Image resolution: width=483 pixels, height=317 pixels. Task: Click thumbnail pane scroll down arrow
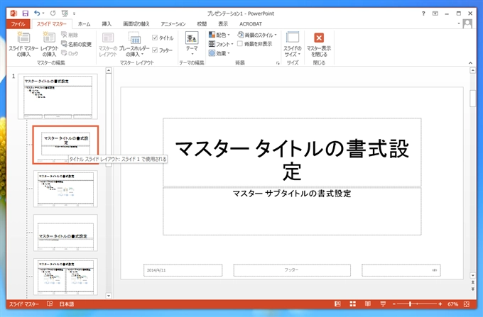(109, 296)
